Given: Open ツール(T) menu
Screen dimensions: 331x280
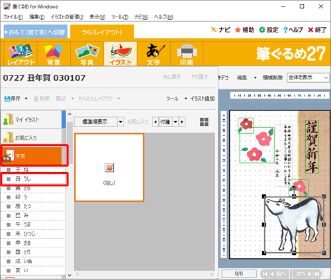Looking at the screenshot, I should click(x=120, y=17).
